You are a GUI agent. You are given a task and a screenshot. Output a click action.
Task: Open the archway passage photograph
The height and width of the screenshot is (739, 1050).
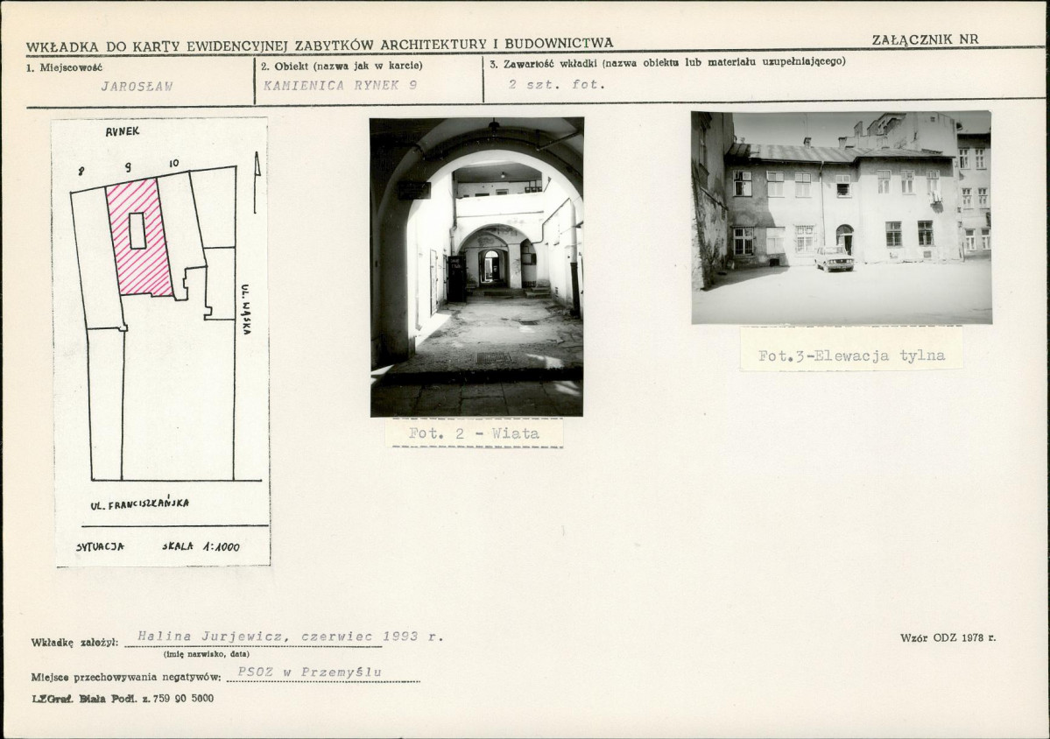pyautogui.click(x=476, y=266)
